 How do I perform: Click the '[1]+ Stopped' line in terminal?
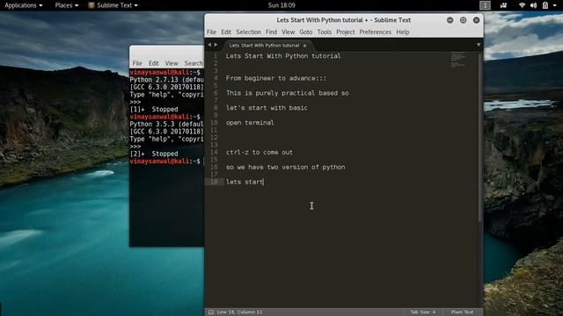tap(154, 109)
